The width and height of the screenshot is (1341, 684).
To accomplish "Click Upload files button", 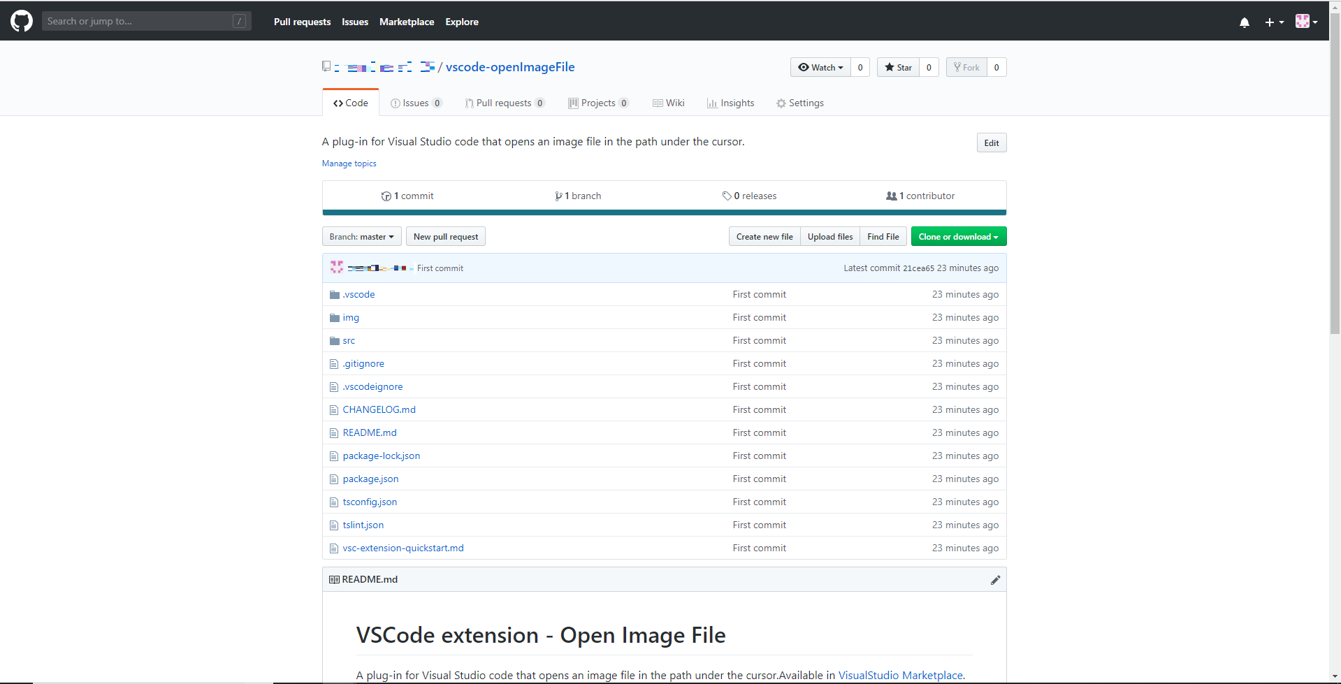I will pyautogui.click(x=830, y=236).
